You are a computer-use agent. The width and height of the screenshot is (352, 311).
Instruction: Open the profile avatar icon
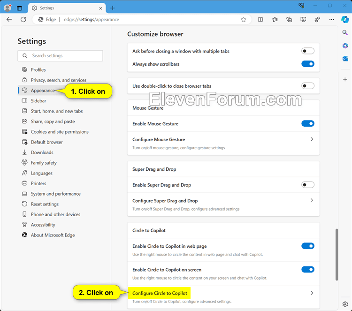click(8, 8)
